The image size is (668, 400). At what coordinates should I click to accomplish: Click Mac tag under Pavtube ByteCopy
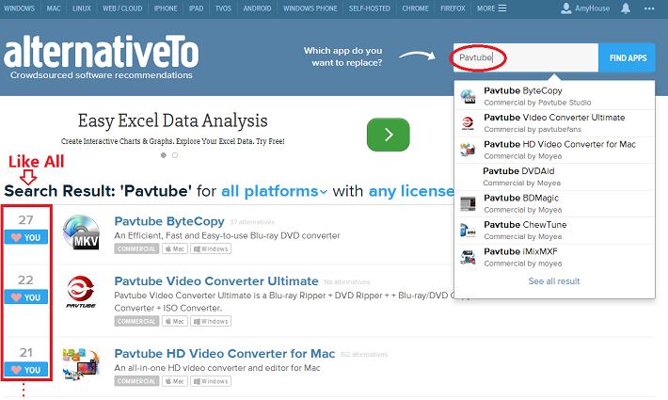[x=175, y=248]
